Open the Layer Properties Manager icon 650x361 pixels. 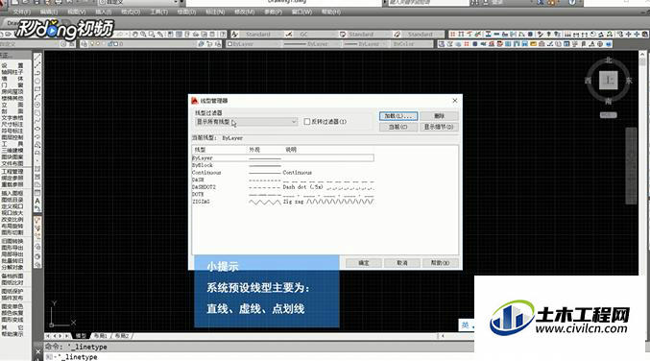click(84, 44)
